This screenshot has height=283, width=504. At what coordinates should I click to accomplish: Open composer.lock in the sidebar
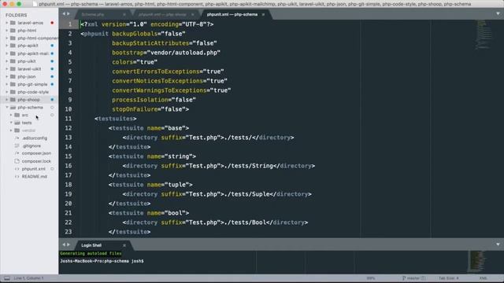tap(36, 161)
